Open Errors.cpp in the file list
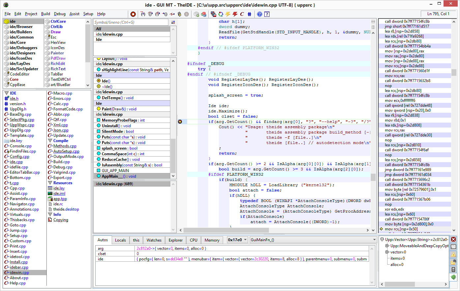The width and height of the screenshot is (460, 291). 62,99
